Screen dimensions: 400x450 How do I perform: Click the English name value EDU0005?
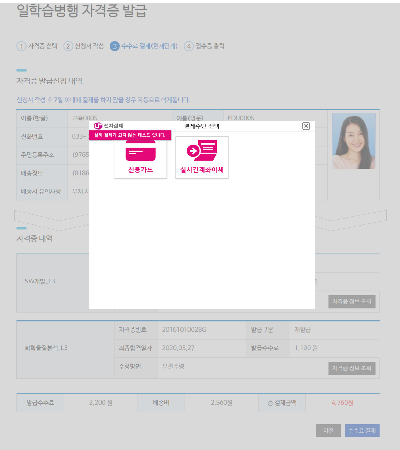coord(241,118)
